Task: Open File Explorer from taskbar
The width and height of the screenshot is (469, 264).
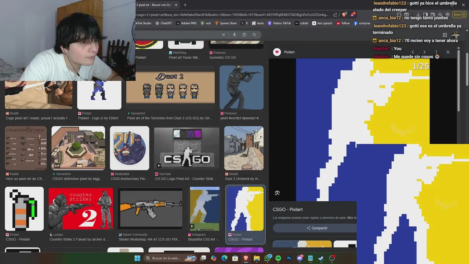Action: click(256, 258)
